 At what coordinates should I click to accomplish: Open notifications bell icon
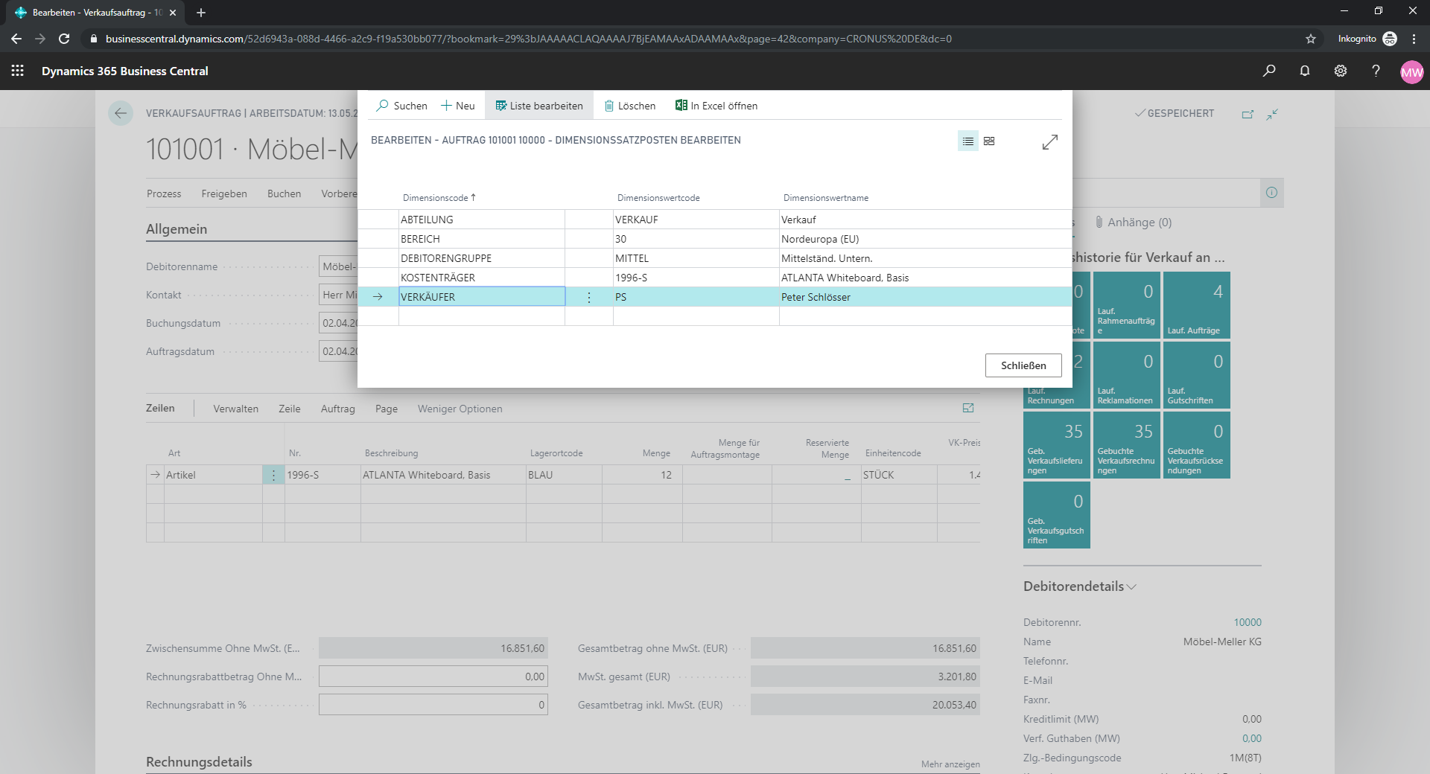tap(1305, 71)
